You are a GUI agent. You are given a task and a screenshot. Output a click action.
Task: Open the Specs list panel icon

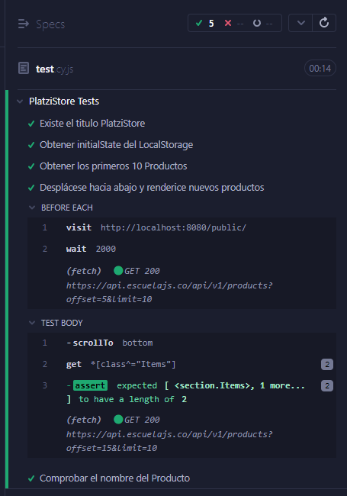point(24,24)
